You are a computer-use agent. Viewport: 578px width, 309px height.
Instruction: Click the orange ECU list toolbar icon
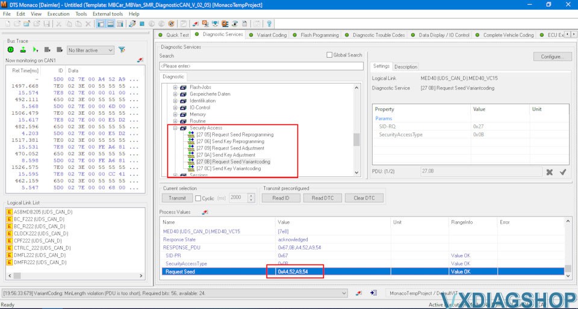point(225,24)
